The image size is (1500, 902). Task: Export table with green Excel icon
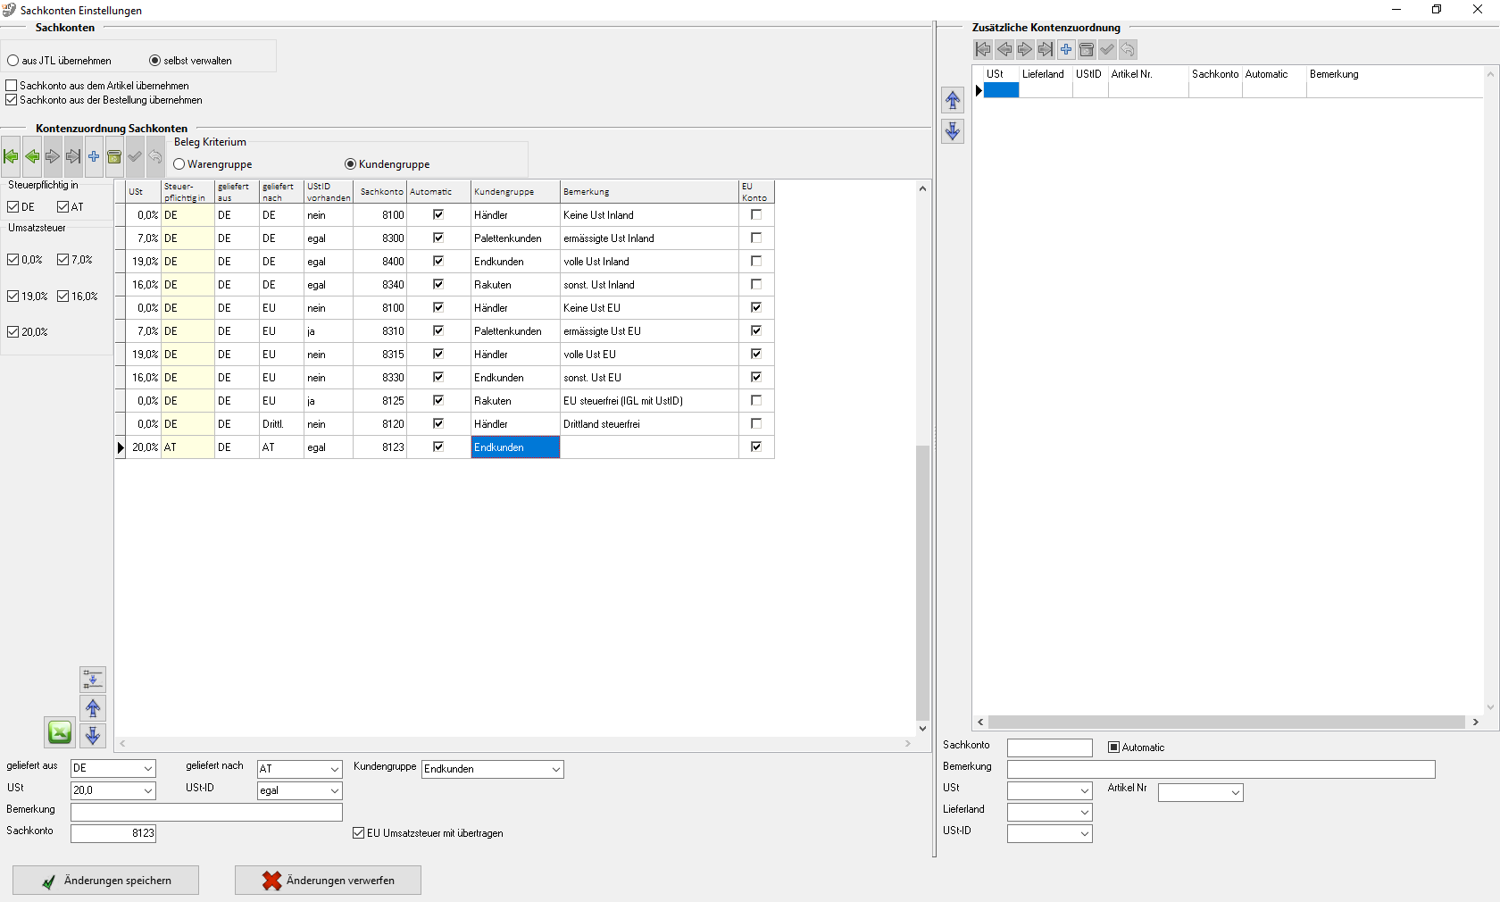(x=60, y=733)
